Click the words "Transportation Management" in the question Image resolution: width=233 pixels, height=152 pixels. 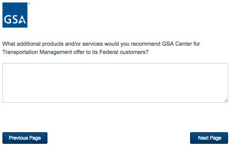click(x=37, y=52)
